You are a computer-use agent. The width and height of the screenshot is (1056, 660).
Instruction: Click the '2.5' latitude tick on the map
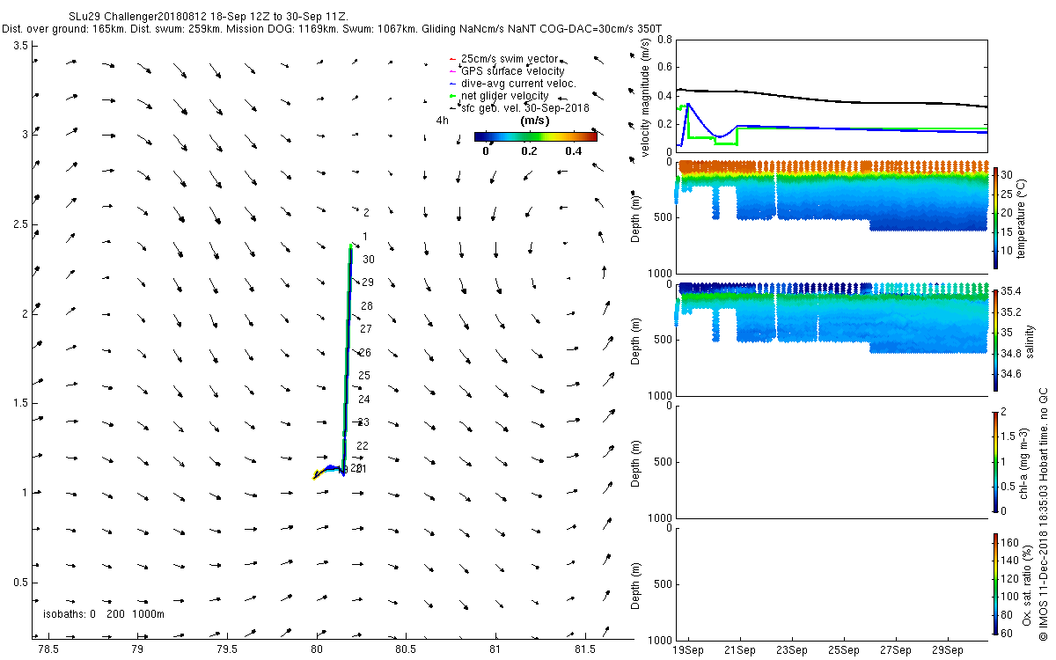[21, 224]
